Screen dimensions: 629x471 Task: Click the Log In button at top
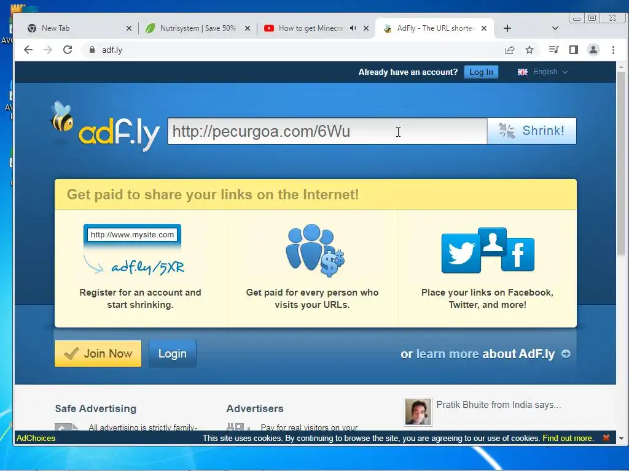(481, 72)
